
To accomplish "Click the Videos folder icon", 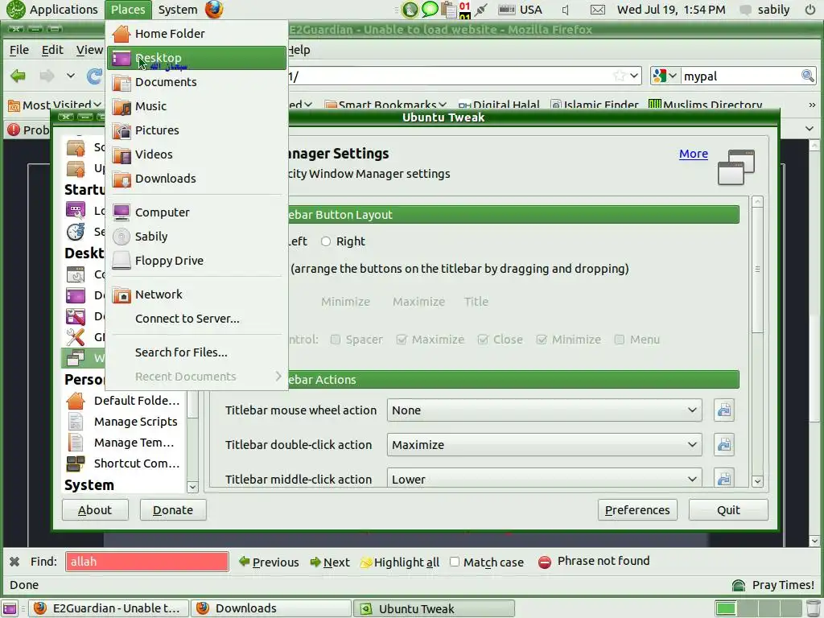I will tap(122, 154).
